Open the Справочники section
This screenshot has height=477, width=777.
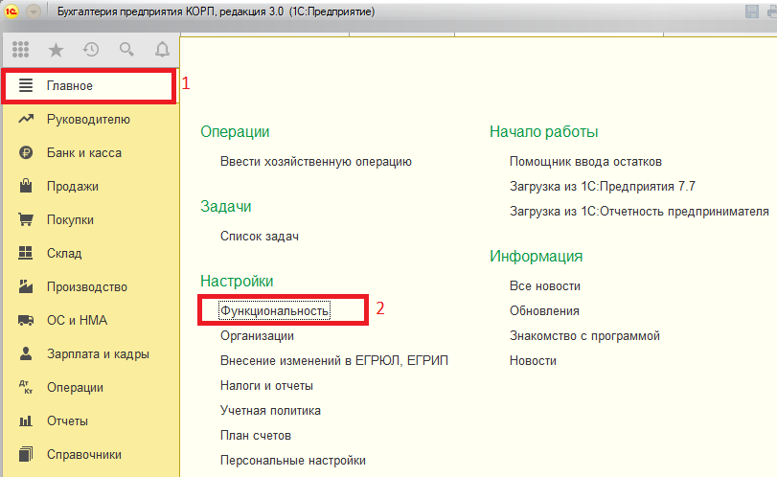click(90, 454)
